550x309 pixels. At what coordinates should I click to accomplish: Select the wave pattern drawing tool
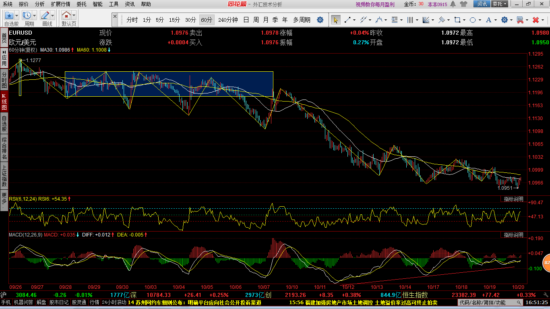[x=379, y=20]
